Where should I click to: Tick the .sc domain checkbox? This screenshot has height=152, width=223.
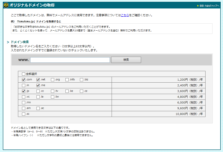[x=23, y=114]
